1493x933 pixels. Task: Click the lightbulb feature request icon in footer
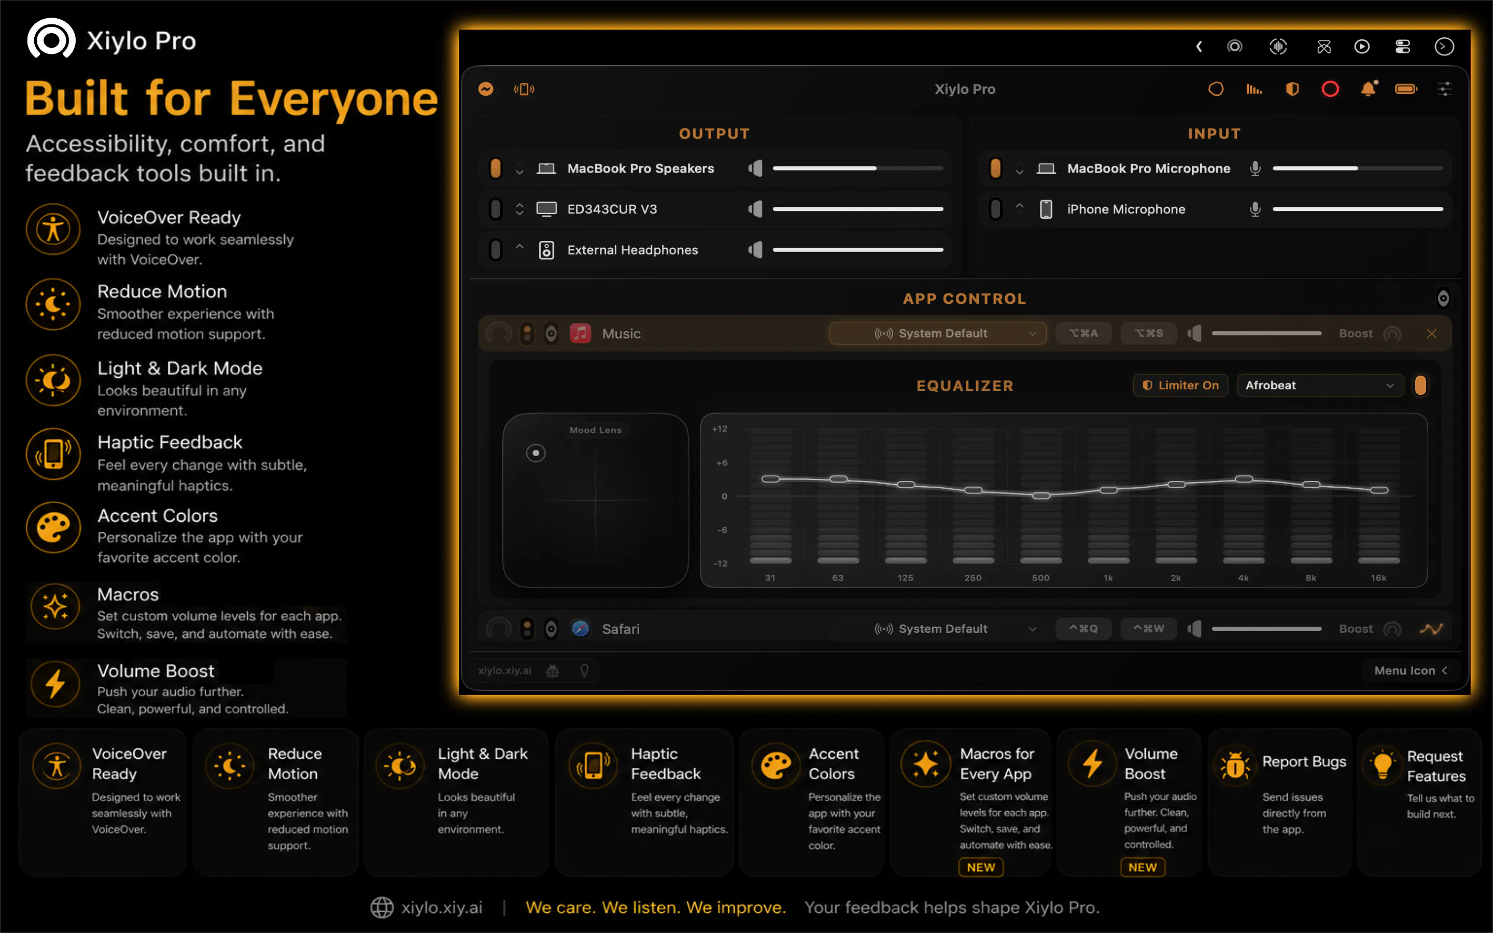pyautogui.click(x=584, y=671)
